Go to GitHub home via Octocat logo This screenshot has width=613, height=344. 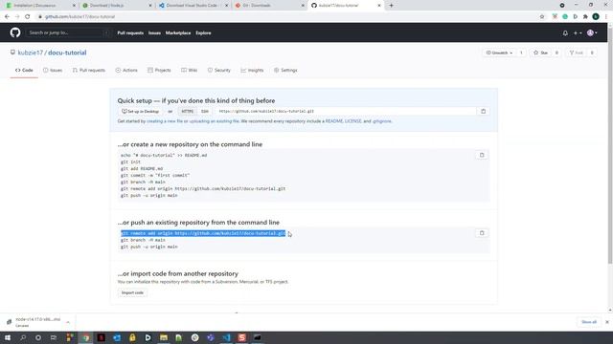pyautogui.click(x=15, y=32)
